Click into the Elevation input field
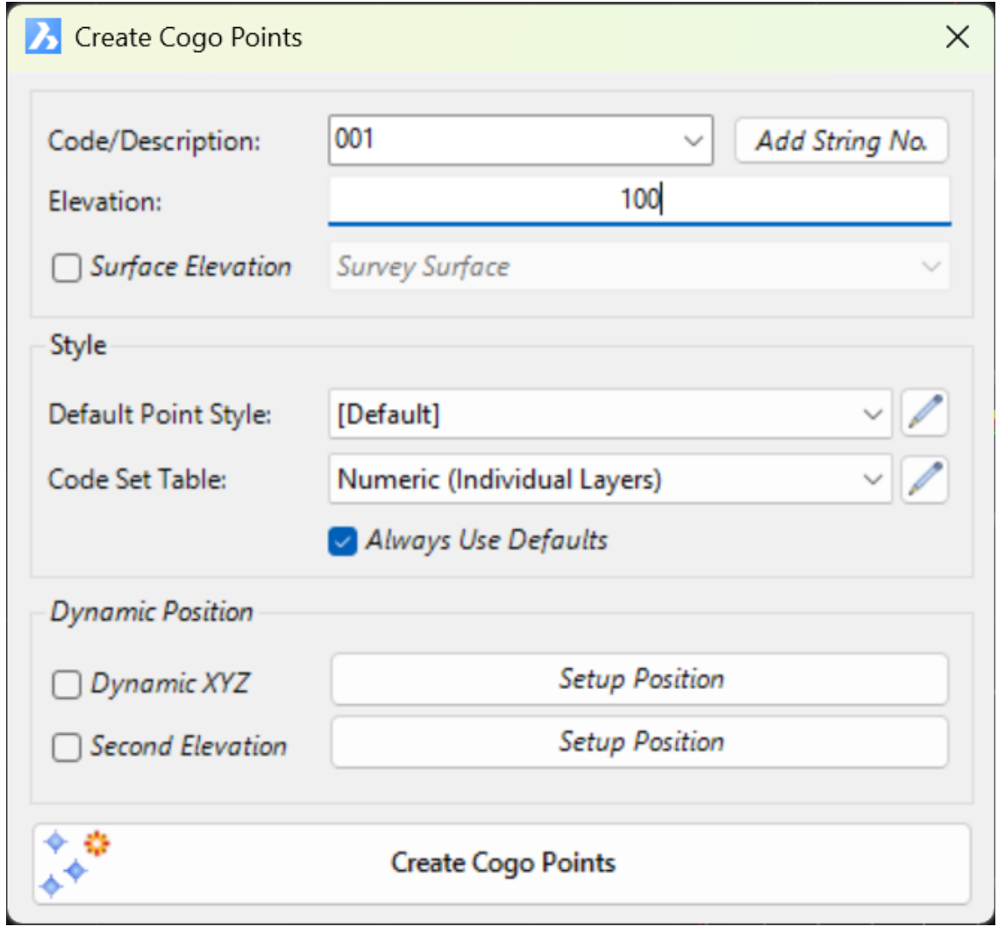 [638, 201]
